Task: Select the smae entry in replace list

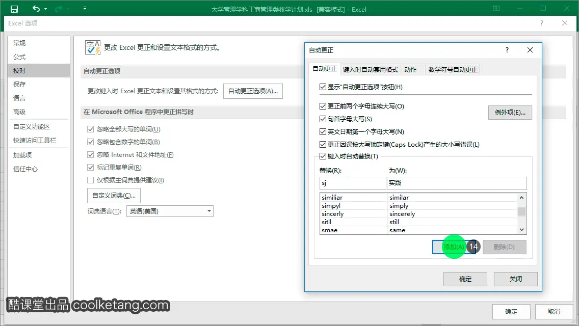Action: click(329, 230)
